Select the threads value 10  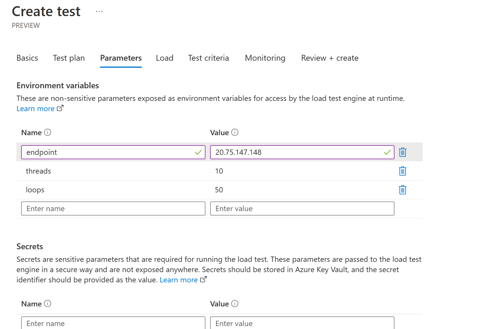click(219, 171)
